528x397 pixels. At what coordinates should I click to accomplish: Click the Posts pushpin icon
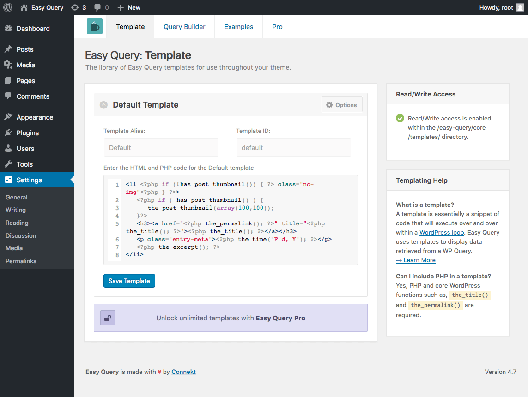click(8, 49)
